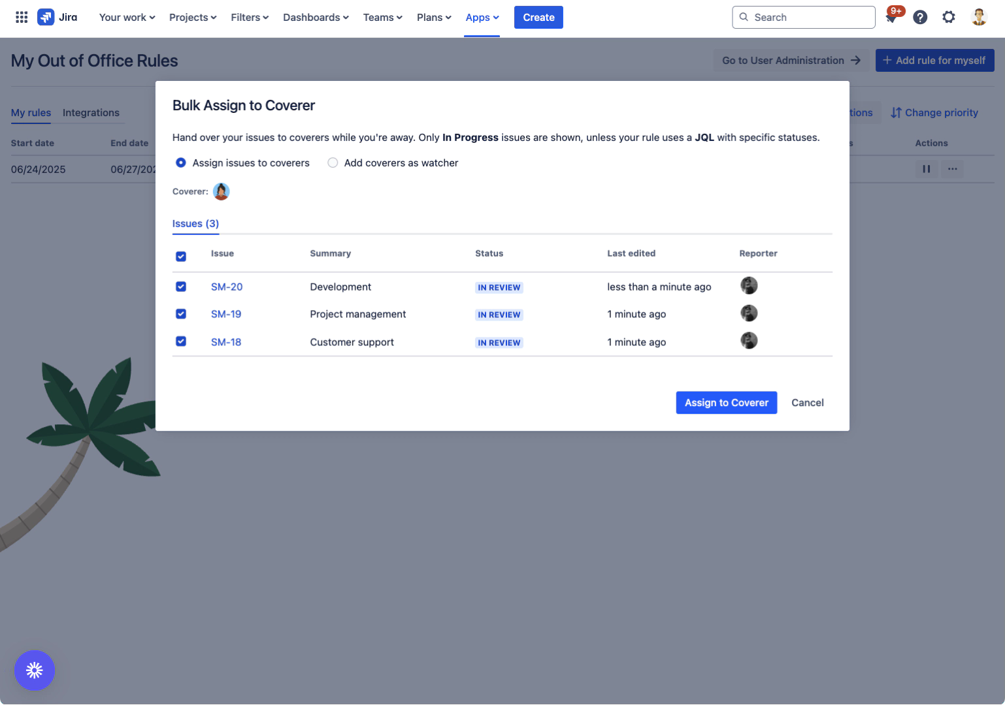Click the user profile avatar in header

point(978,18)
